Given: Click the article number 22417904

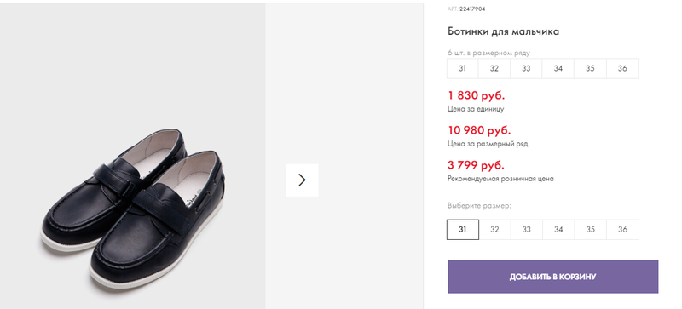Looking at the screenshot, I should (x=472, y=9).
